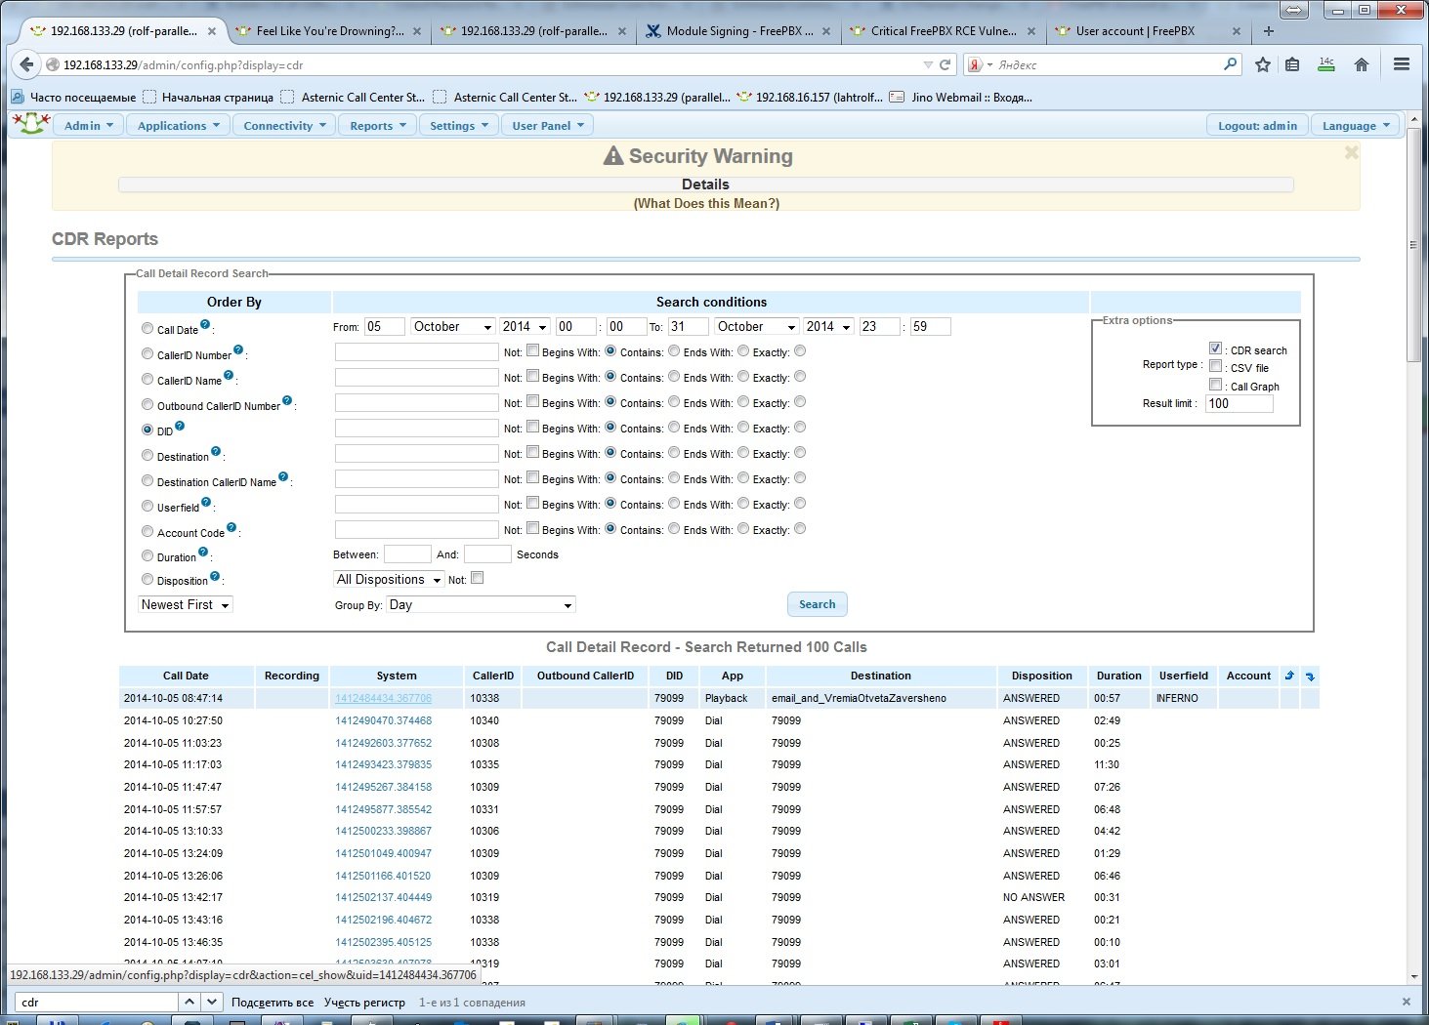Dismiss the Security Warning with the X icon
Screen dimensions: 1429x1025
click(1351, 152)
